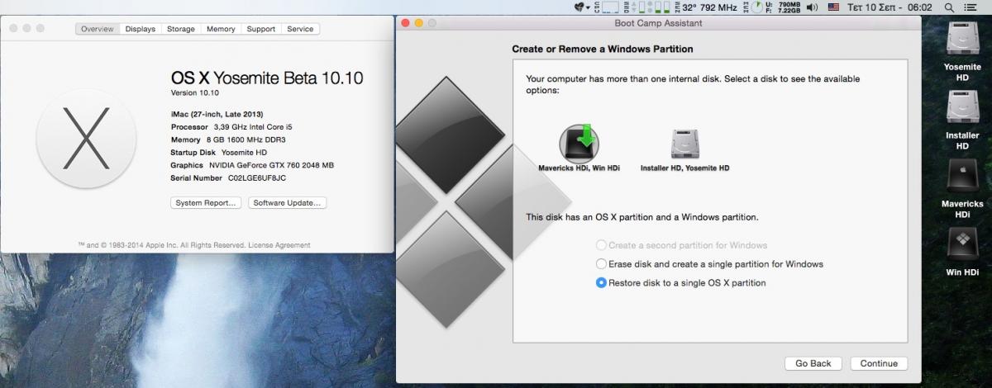This screenshot has height=388, width=992.
Task: Click the System Report button
Action: (x=206, y=203)
